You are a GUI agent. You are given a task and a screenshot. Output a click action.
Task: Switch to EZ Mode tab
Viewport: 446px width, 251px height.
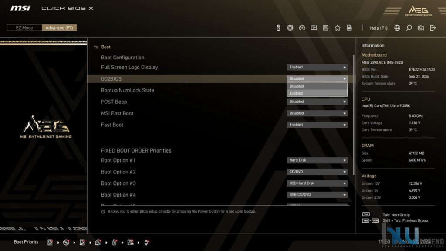click(x=24, y=27)
